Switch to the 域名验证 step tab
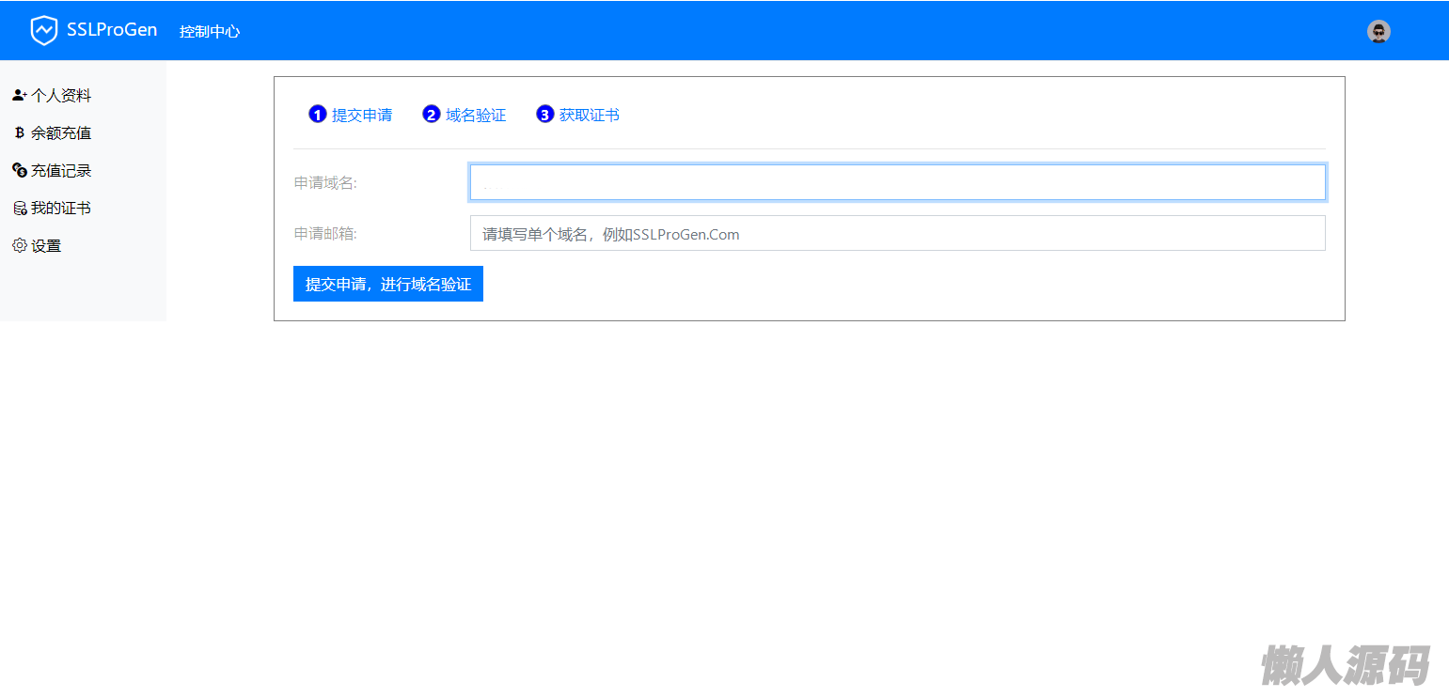This screenshot has height=698, width=1449. [476, 116]
